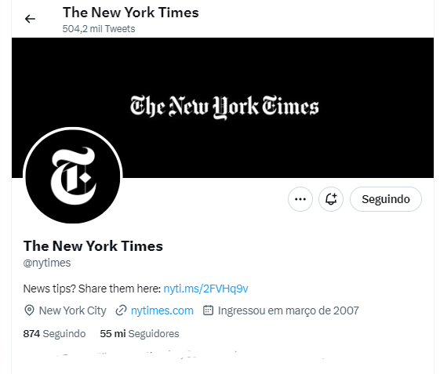Open the nyti.ms/2FVHq9v news tips link
Image resolution: width=440 pixels, height=374 pixels.
[205, 289]
